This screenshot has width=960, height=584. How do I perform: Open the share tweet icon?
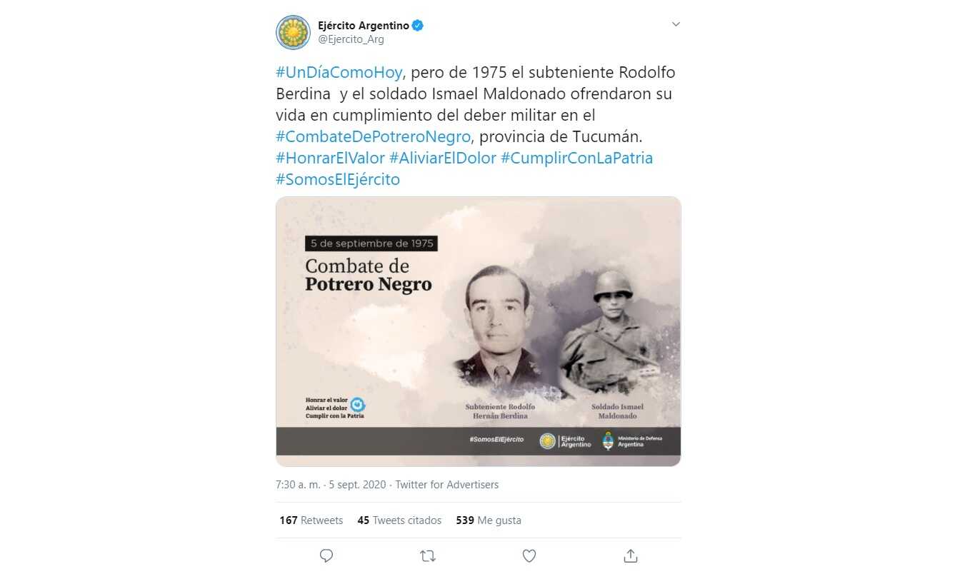(631, 555)
